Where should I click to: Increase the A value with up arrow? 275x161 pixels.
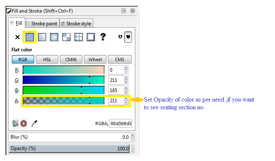[126, 98]
